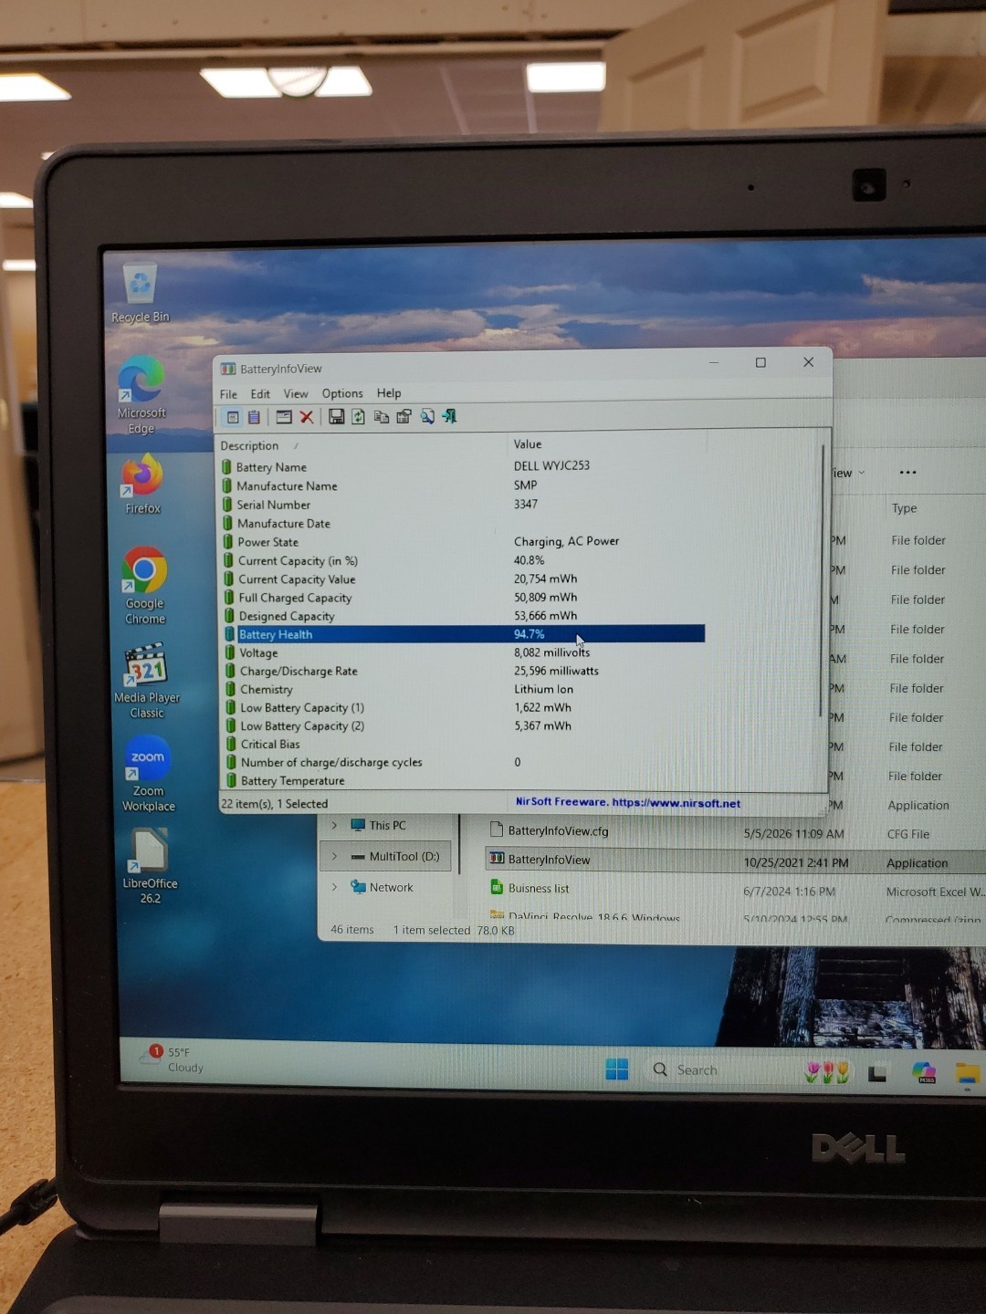Select Show Battery Information toolbar icon
Image resolution: width=986 pixels, height=1314 pixels.
[233, 417]
